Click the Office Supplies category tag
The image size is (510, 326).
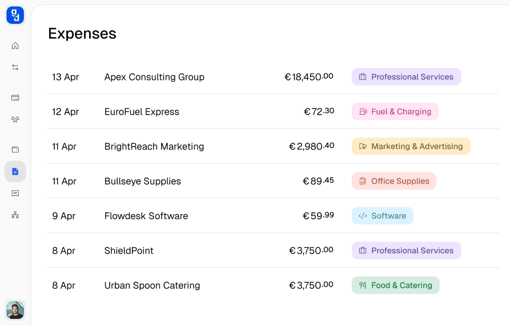point(393,182)
